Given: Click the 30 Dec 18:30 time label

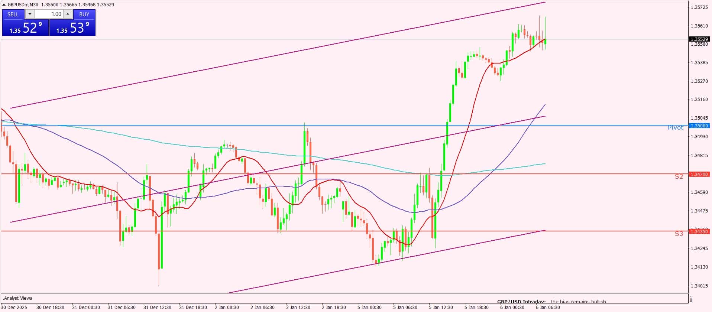Looking at the screenshot, I should 50,307.
